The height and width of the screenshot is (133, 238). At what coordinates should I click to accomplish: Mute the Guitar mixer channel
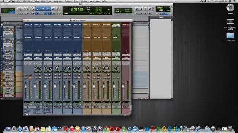tap(40, 78)
